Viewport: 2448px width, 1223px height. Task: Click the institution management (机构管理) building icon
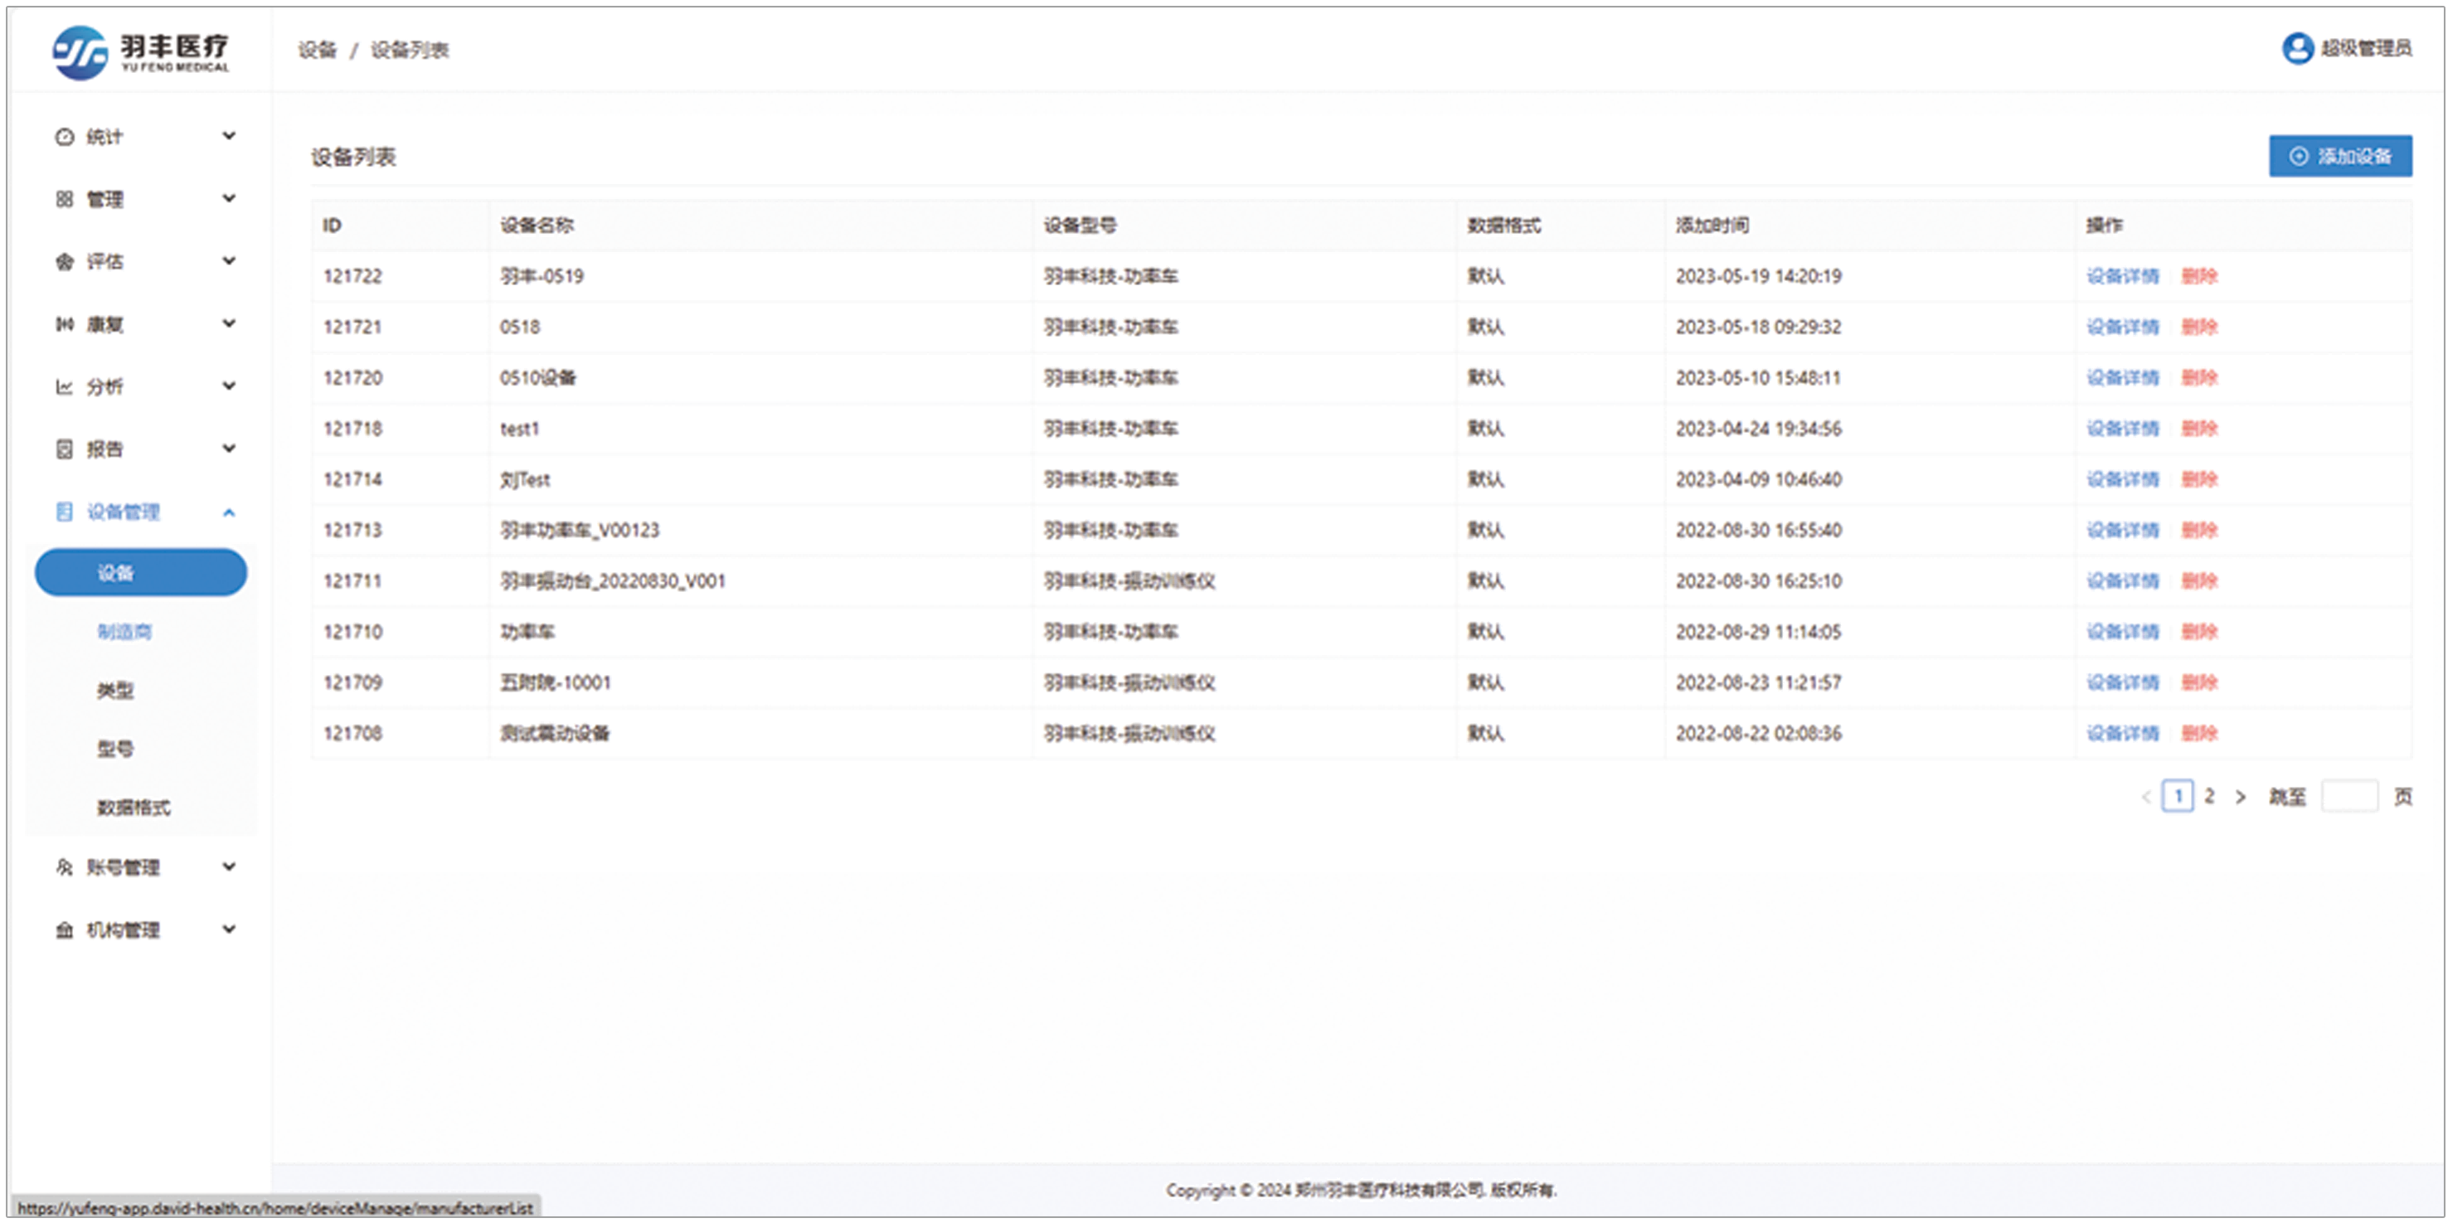click(x=64, y=930)
